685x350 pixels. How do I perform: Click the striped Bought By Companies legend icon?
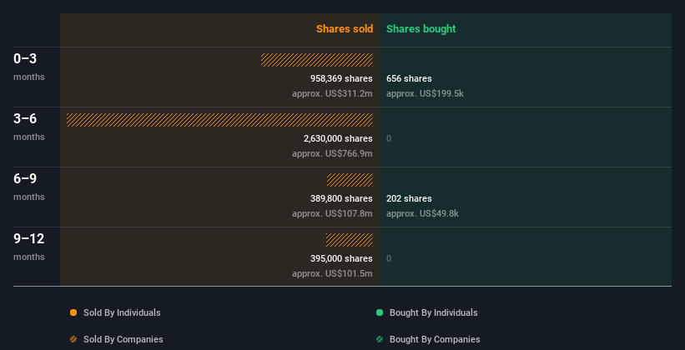point(380,339)
